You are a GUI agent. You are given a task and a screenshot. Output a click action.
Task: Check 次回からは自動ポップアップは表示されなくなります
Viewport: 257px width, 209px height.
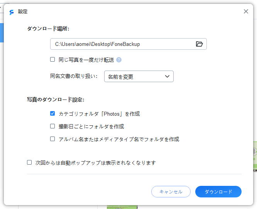click(29, 162)
